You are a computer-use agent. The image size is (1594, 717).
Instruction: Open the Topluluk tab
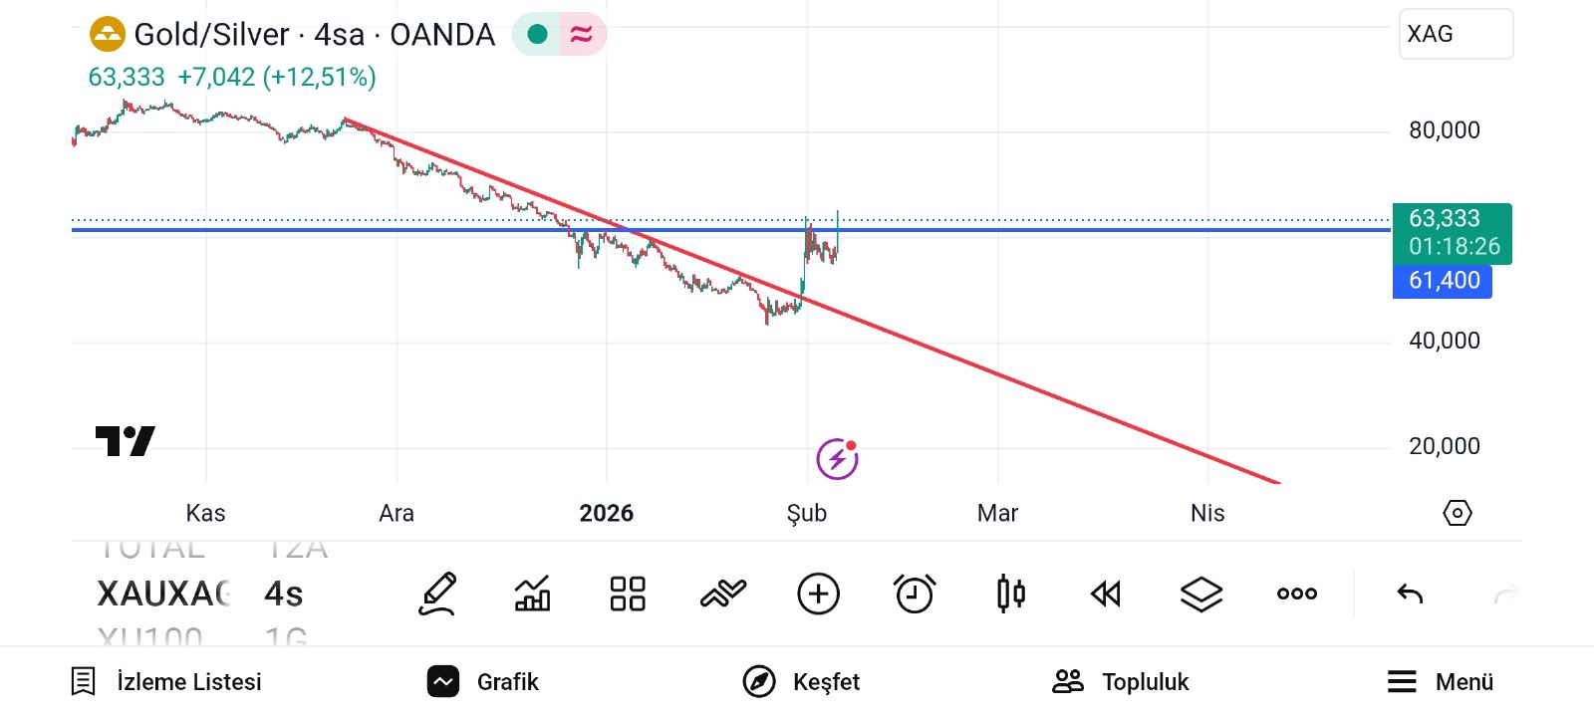[1121, 682]
